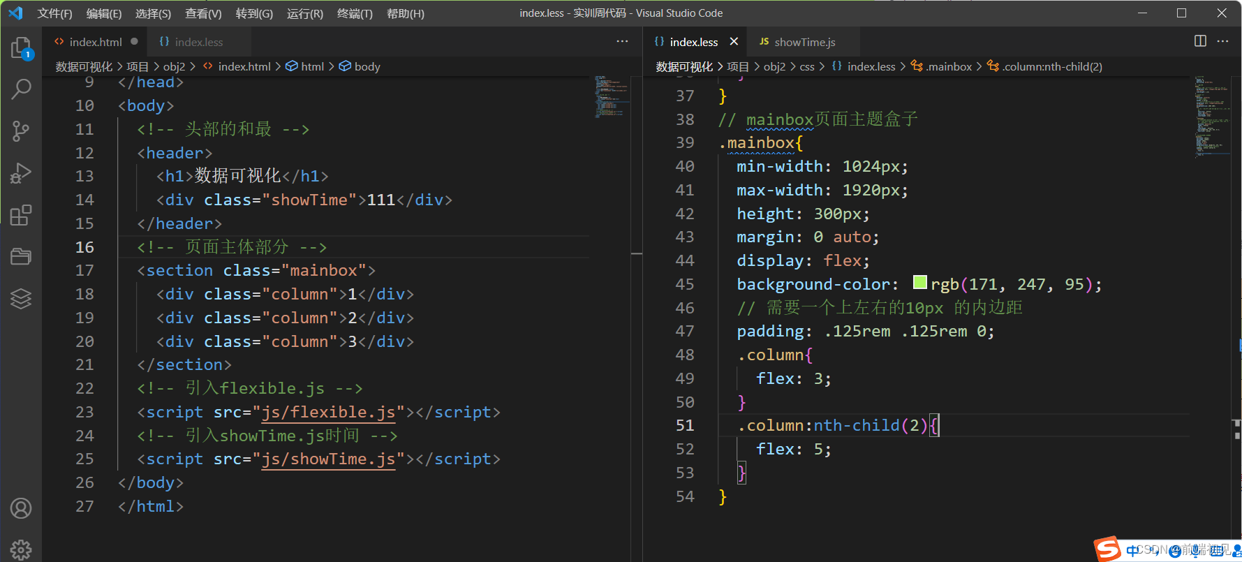Open more actions for left editor group
The width and height of the screenshot is (1242, 562).
[622, 41]
